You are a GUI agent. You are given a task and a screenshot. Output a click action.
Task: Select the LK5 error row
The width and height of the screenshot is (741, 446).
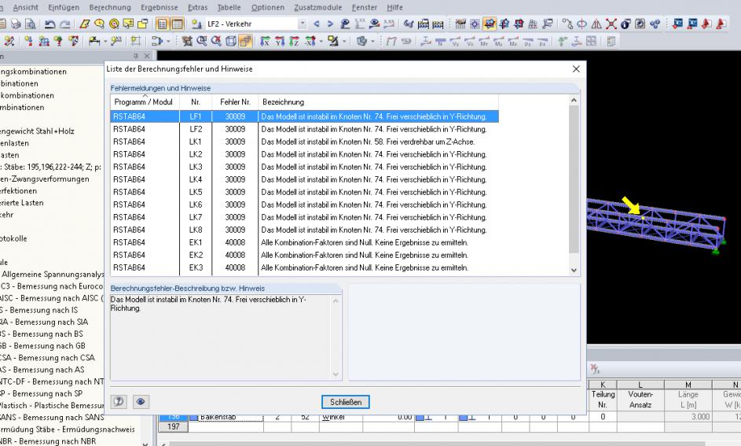[x=304, y=192]
